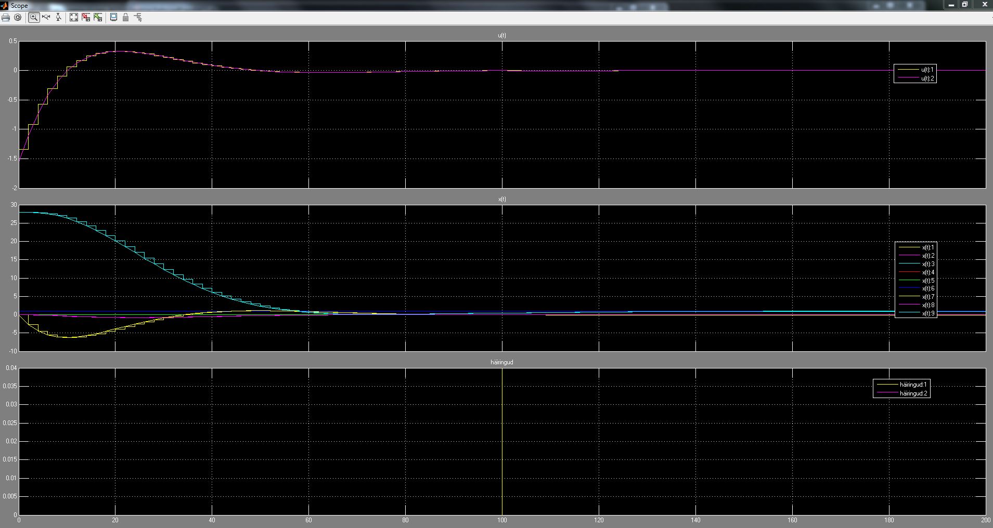The height and width of the screenshot is (528, 993).
Task: Open the scope Parameters gear icon
Action: point(18,17)
